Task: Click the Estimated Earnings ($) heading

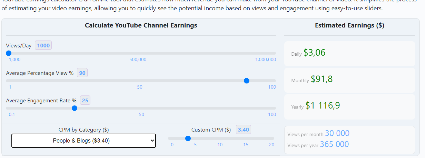Action: click(x=350, y=25)
